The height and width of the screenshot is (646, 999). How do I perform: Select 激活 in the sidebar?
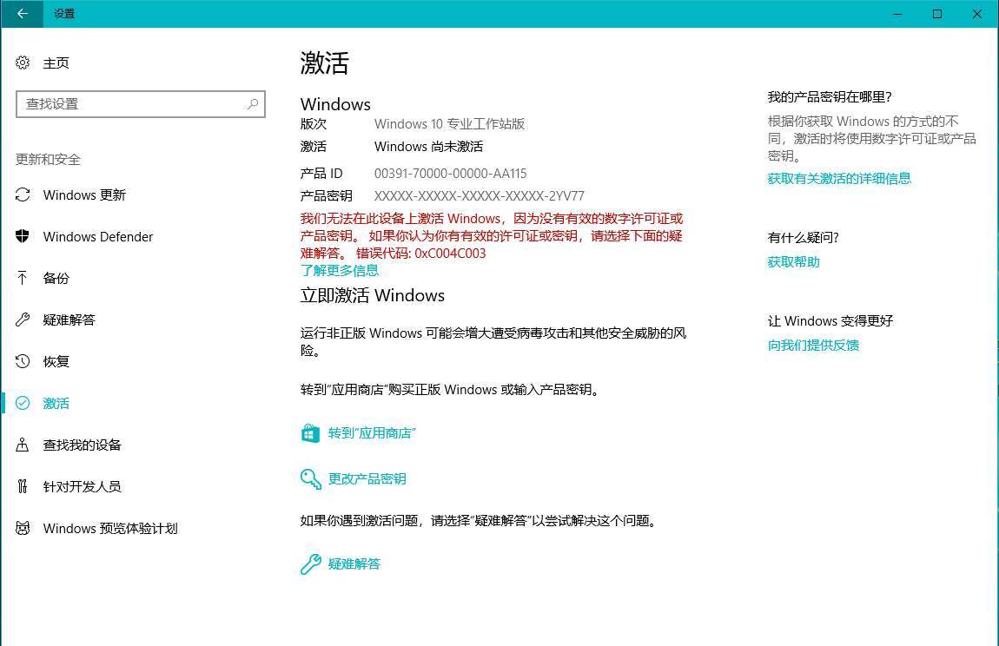[56, 403]
